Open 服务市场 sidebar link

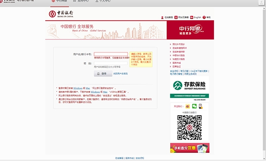pyautogui.click(x=177, y=63)
